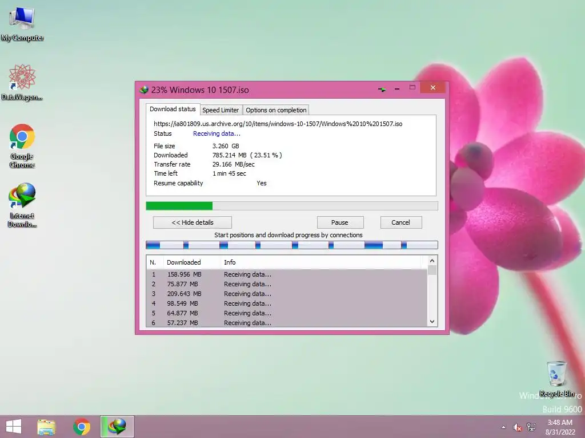Select the IDM taskbar button
This screenshot has height=438, width=585.
[117, 427]
